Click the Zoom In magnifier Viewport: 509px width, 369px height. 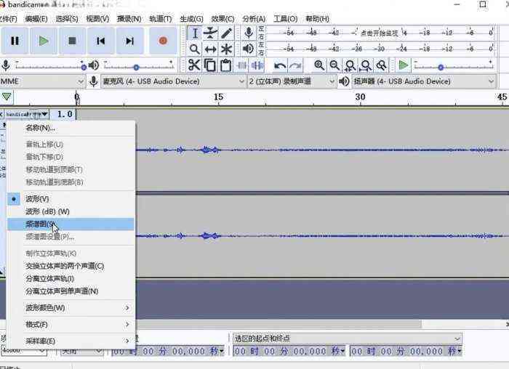[x=319, y=65]
